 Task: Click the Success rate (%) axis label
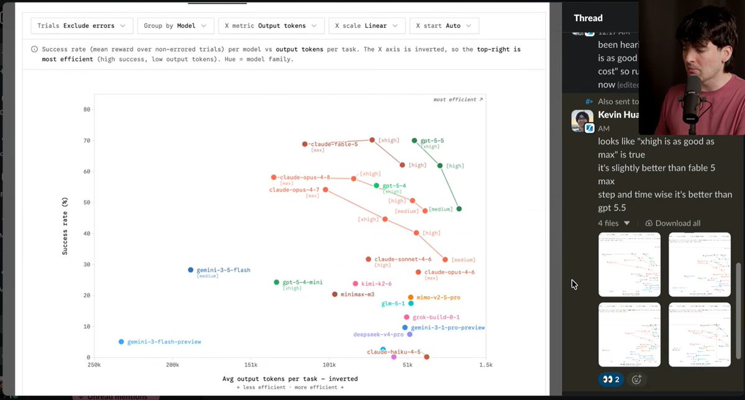pos(65,226)
